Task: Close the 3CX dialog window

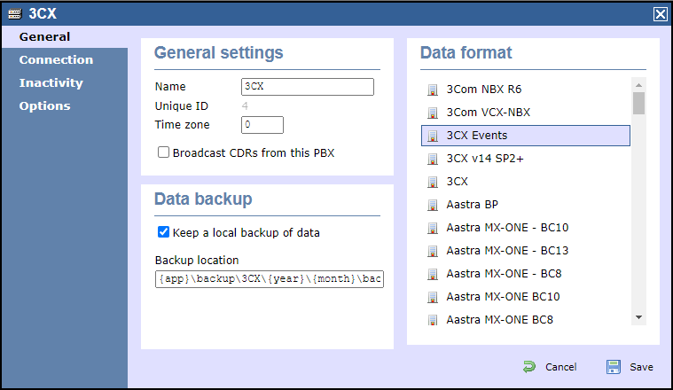Action: pos(661,14)
